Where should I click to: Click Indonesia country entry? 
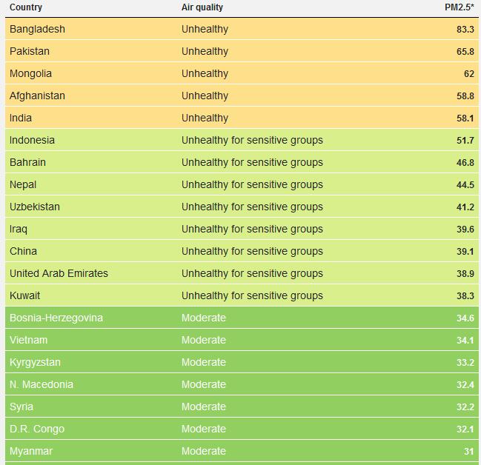point(32,140)
